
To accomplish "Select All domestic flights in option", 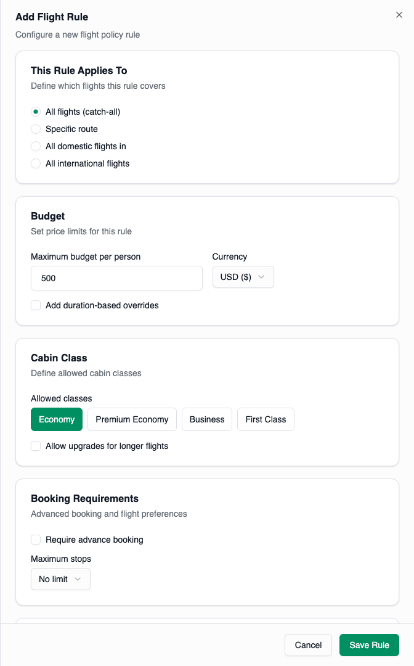I will (x=36, y=146).
